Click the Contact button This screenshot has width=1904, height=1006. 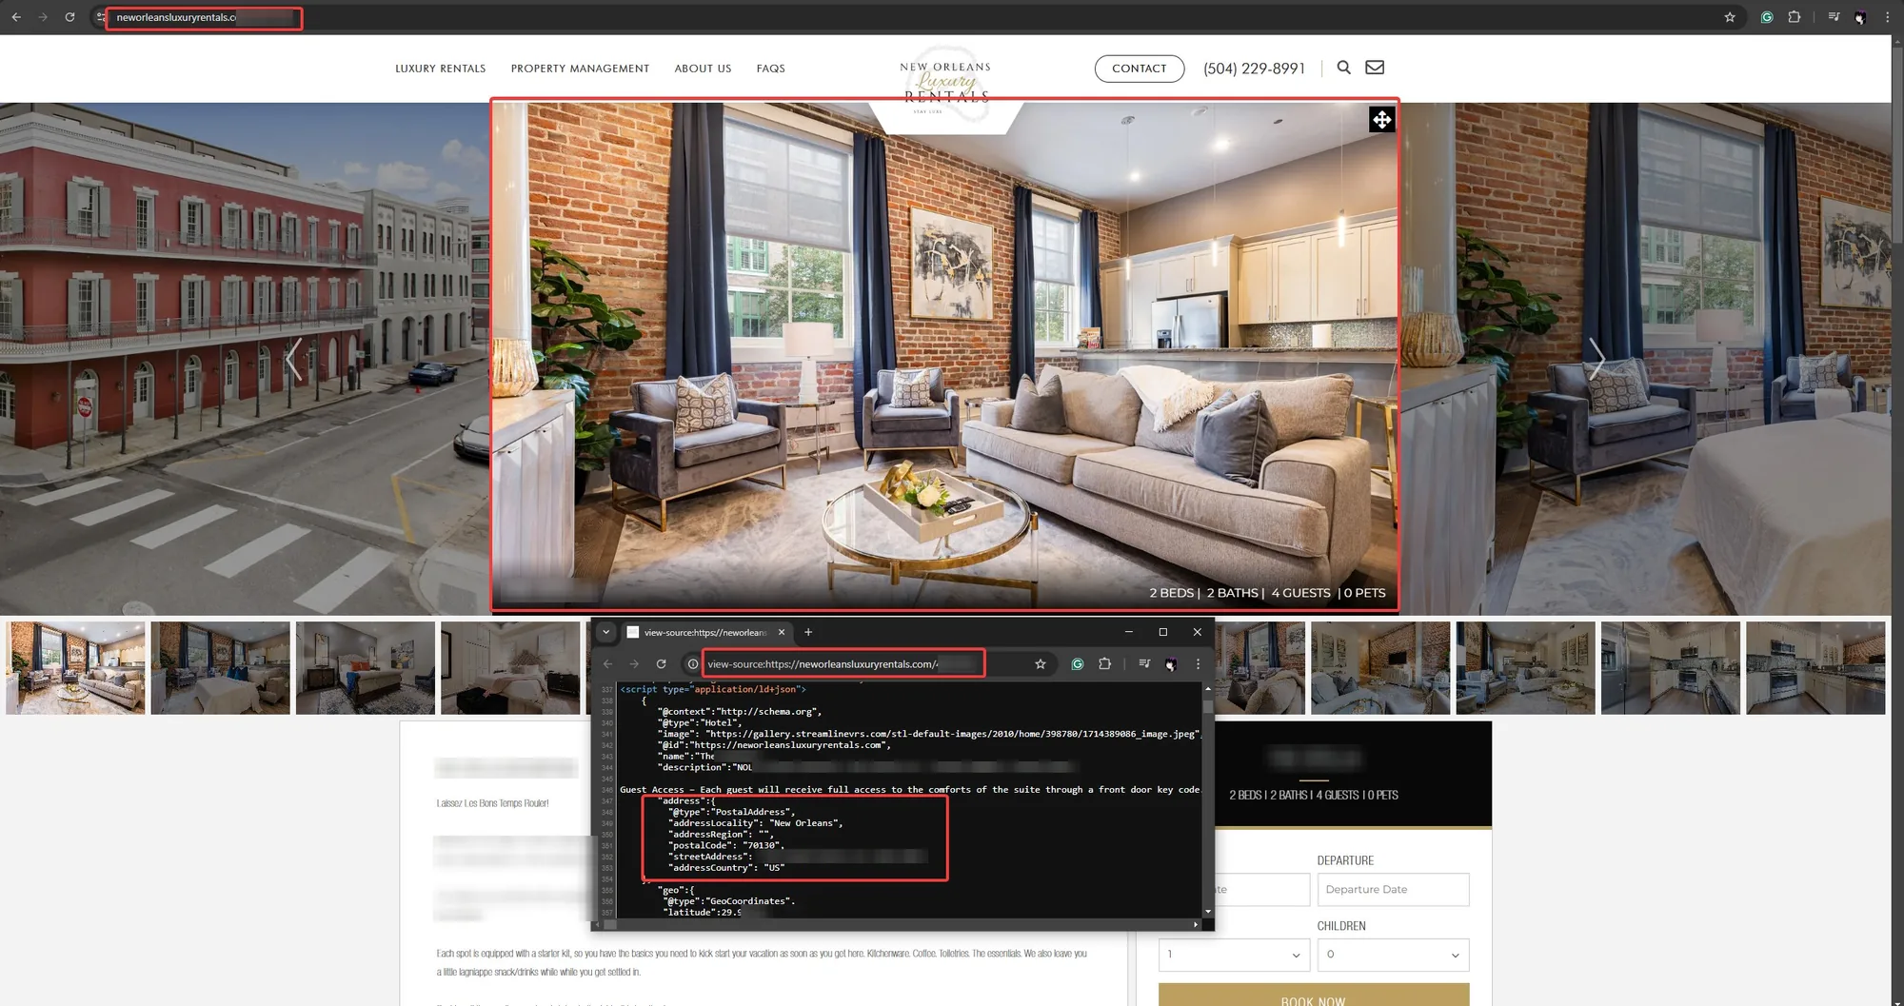(x=1139, y=69)
